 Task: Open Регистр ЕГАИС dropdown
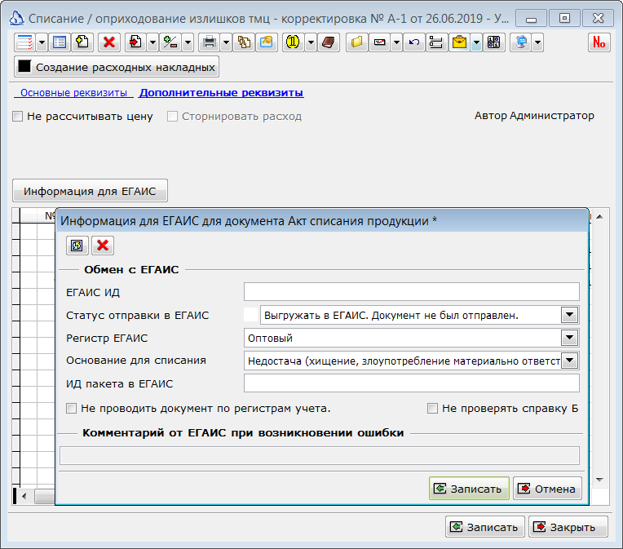[x=570, y=338]
